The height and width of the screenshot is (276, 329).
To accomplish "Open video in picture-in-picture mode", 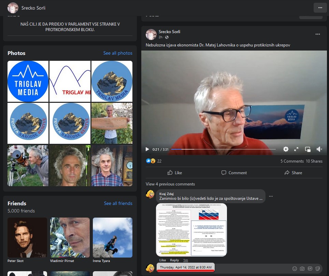I will click(x=307, y=149).
